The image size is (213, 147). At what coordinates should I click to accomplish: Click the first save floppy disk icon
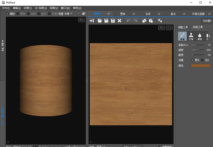pos(106,21)
